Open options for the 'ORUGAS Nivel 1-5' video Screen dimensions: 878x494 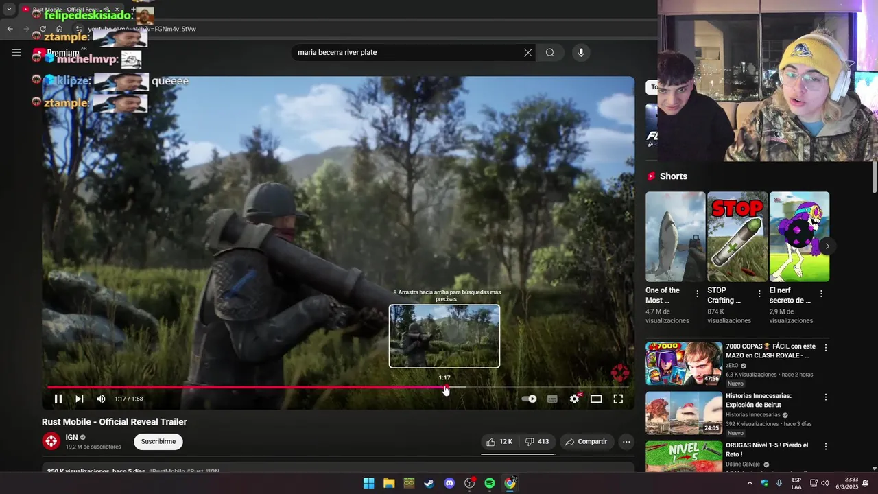click(x=826, y=447)
